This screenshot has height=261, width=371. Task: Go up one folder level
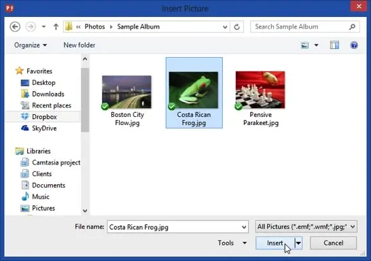click(x=56, y=27)
